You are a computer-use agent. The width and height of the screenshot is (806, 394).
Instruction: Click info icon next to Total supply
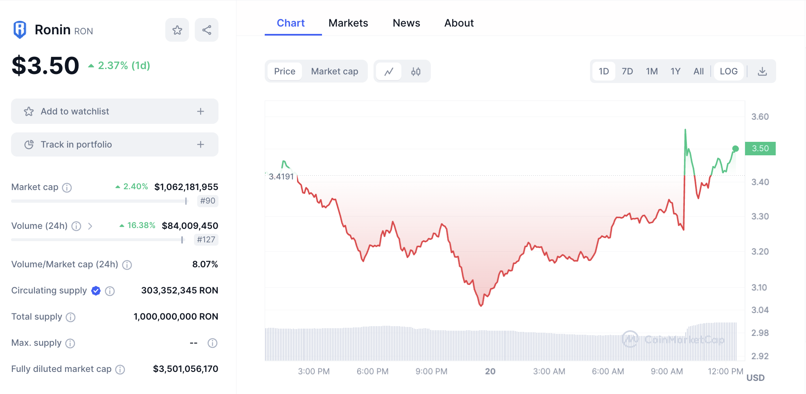coord(71,317)
